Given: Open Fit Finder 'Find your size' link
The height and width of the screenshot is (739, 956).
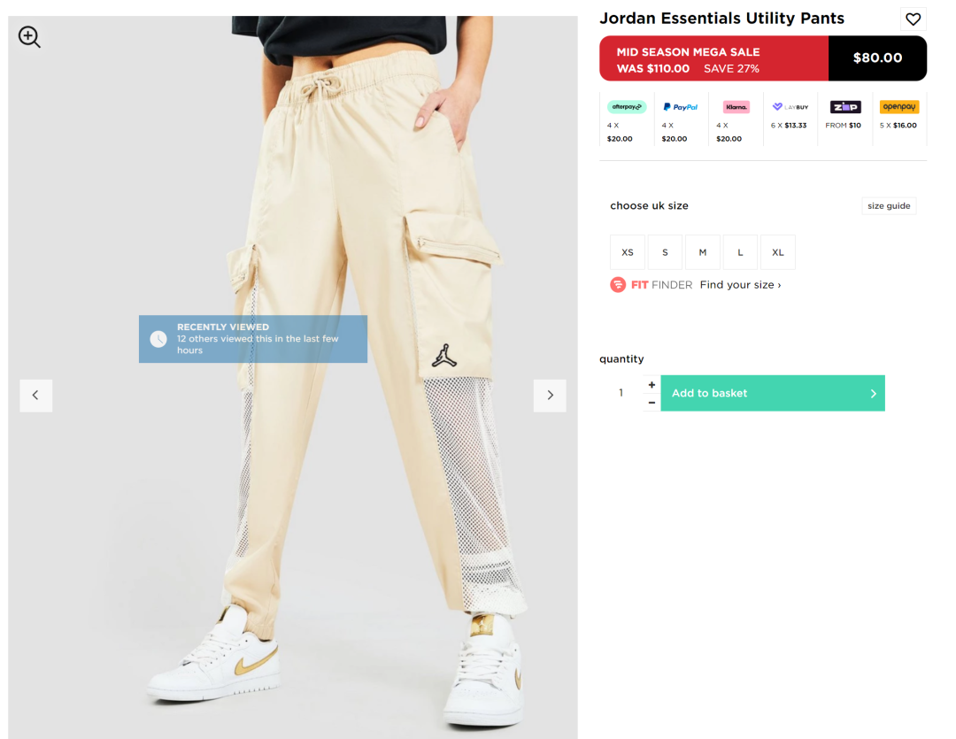Looking at the screenshot, I should (740, 285).
